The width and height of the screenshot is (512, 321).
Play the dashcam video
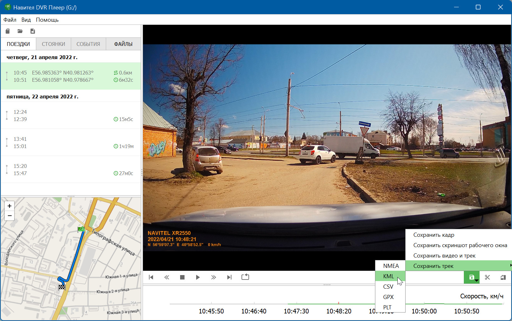point(198,277)
